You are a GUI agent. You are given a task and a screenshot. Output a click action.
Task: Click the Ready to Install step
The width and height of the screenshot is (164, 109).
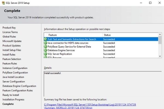click(x=11, y=95)
